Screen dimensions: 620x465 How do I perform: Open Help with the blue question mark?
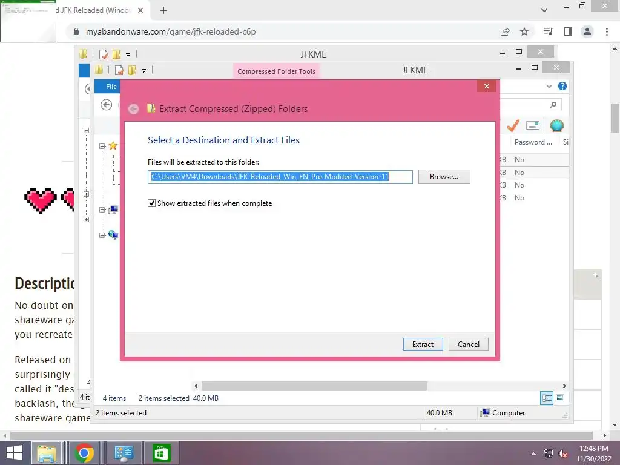tap(562, 86)
